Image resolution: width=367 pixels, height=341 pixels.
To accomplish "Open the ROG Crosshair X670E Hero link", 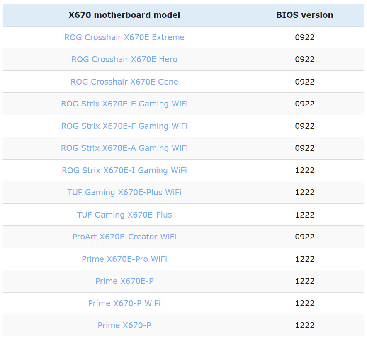I will pos(124,59).
